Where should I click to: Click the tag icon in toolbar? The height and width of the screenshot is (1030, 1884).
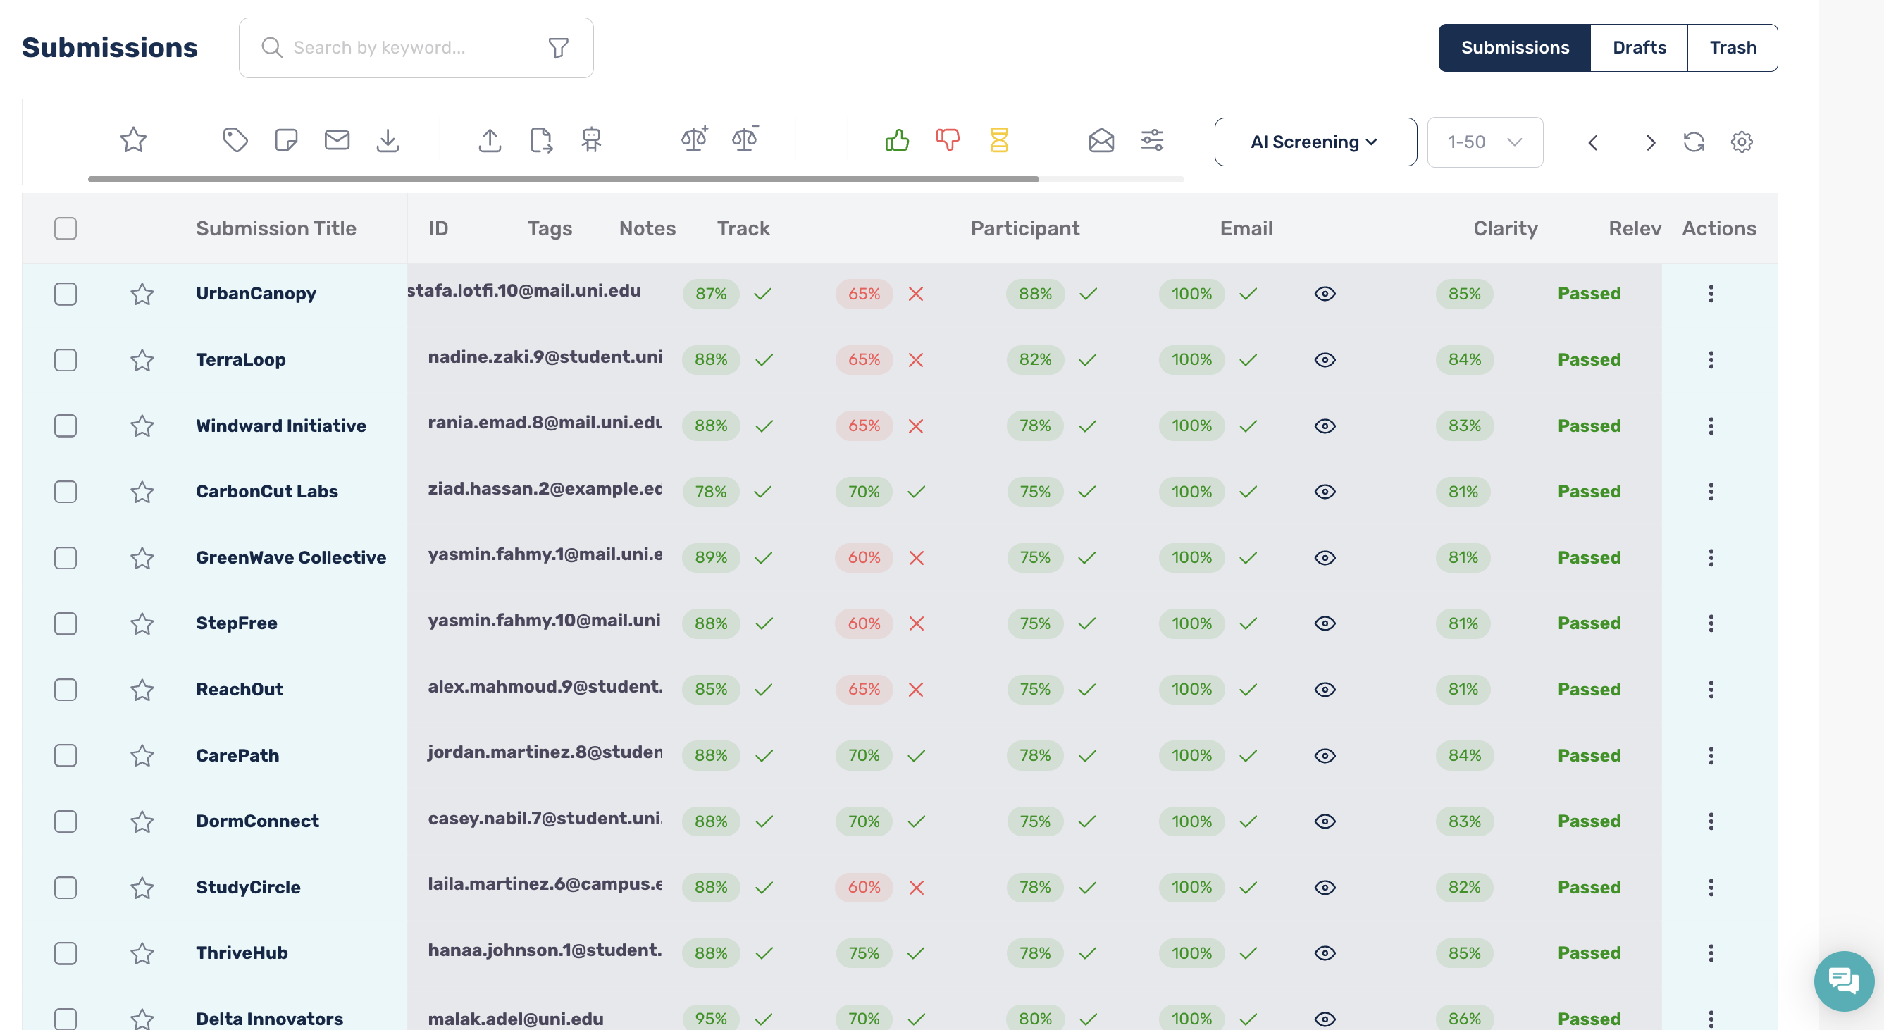pos(235,139)
